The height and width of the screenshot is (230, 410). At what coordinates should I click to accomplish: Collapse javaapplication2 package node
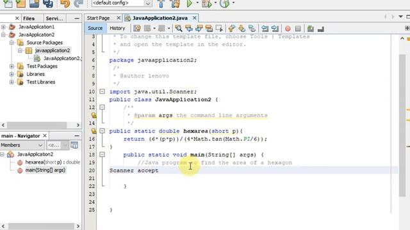20,50
